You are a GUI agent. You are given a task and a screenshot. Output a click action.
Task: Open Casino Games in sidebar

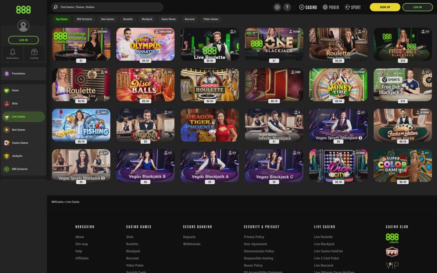pyautogui.click(x=23, y=142)
